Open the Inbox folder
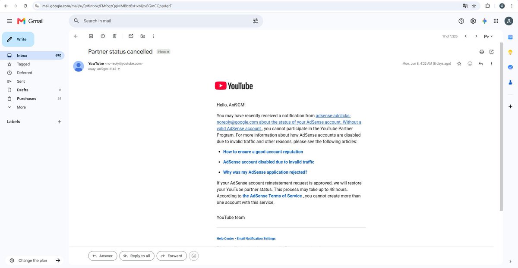Image resolution: width=518 pixels, height=268 pixels. pyautogui.click(x=33, y=56)
